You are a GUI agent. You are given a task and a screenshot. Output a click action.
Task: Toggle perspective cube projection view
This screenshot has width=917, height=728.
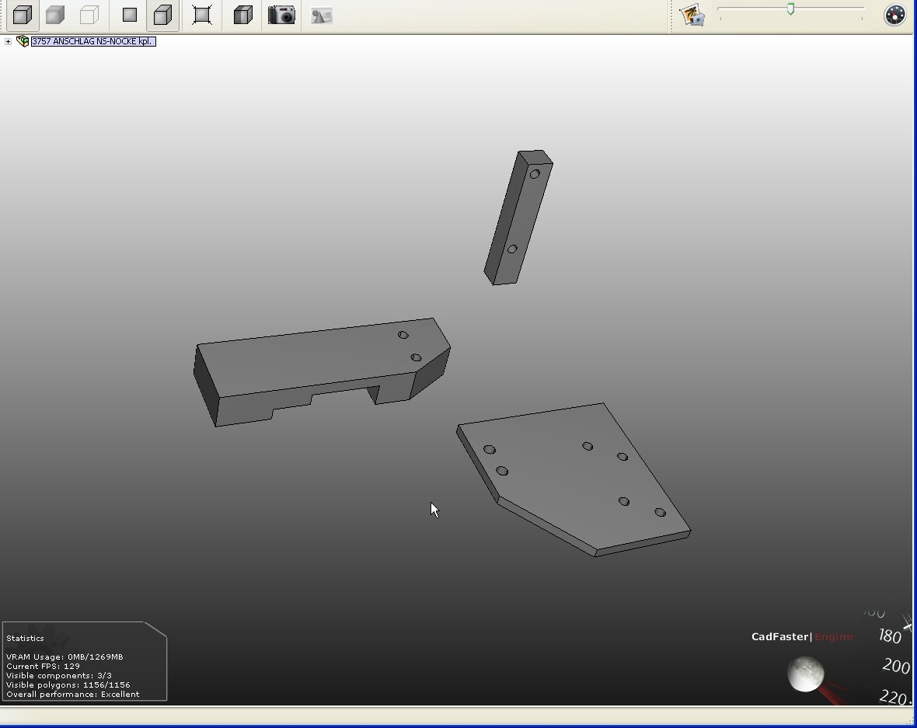coord(162,16)
